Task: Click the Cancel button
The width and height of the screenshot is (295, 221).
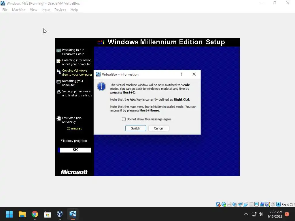Action: click(159, 128)
